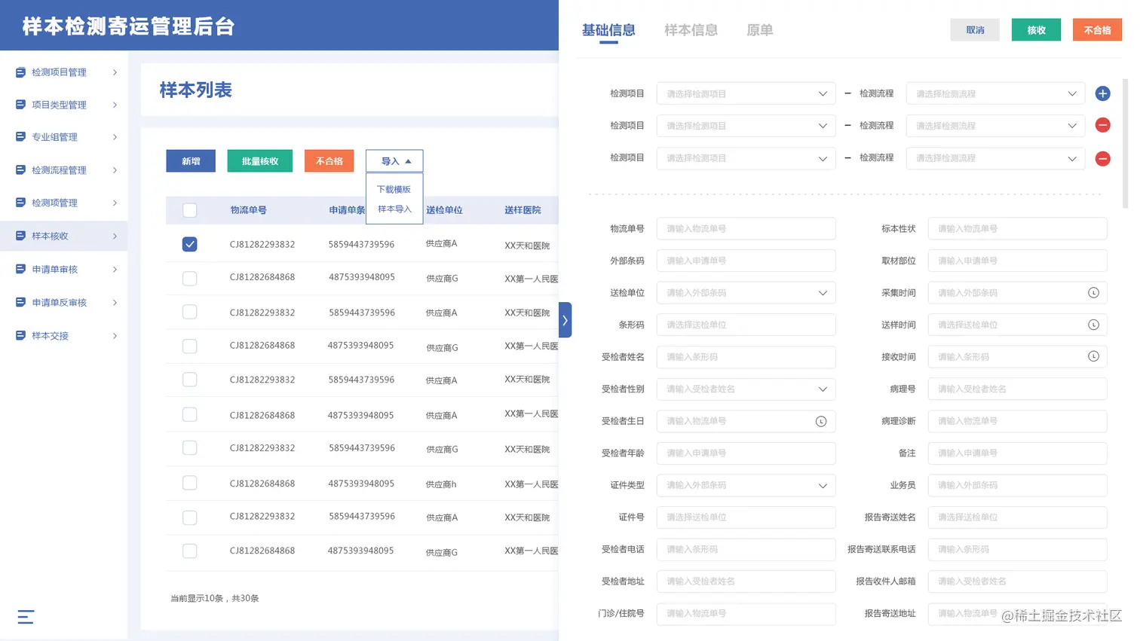1140x641 pixels.
Task: Focus the 受检者电话 input field
Action: (x=746, y=549)
